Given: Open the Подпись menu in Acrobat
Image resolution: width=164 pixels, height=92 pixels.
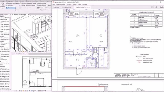Looking at the screenshot, I should 75,5.
